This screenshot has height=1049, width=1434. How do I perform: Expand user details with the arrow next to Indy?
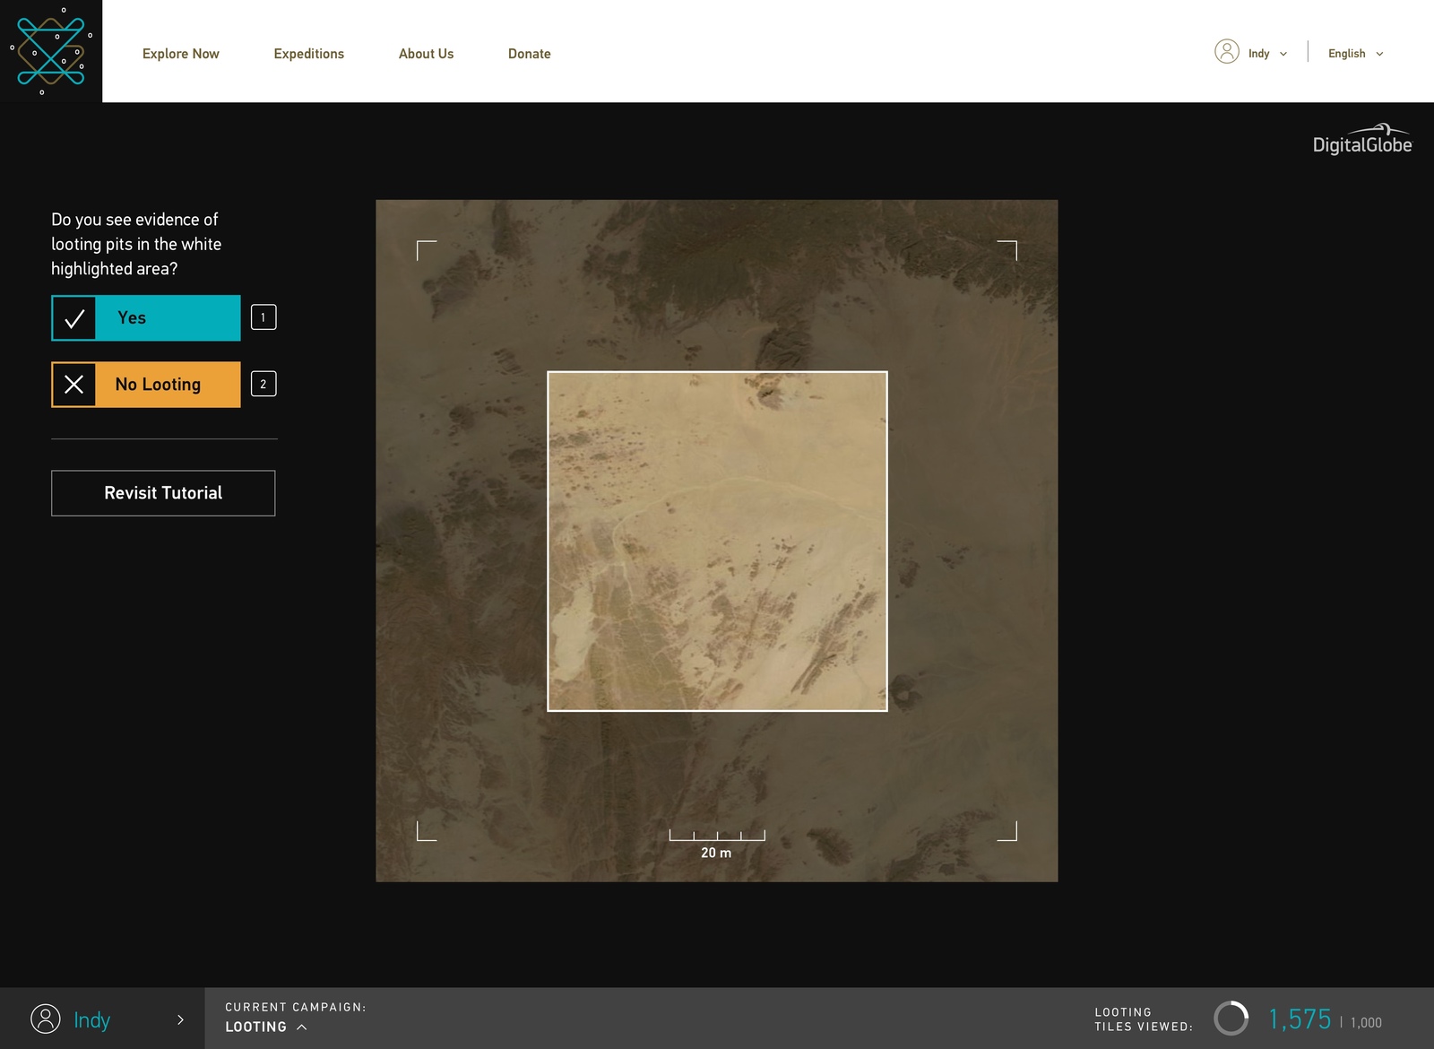[179, 1019]
